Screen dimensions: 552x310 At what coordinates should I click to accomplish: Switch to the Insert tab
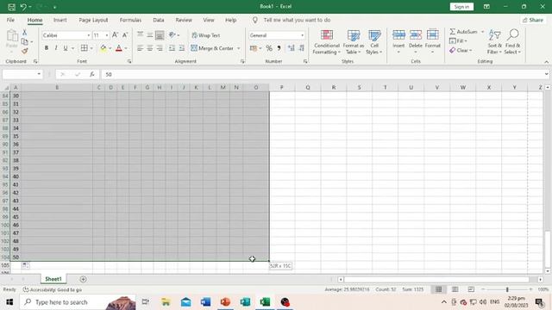[60, 20]
